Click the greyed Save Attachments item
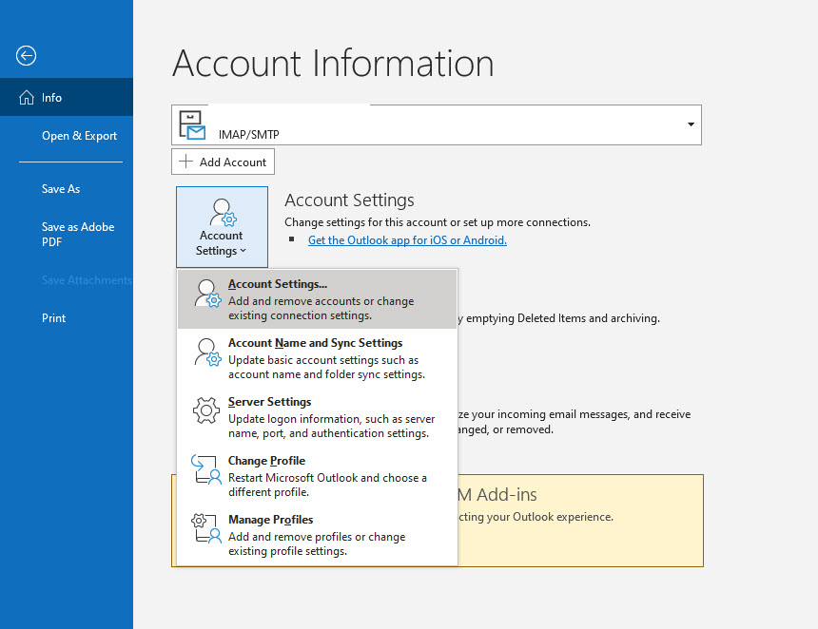 (x=87, y=280)
